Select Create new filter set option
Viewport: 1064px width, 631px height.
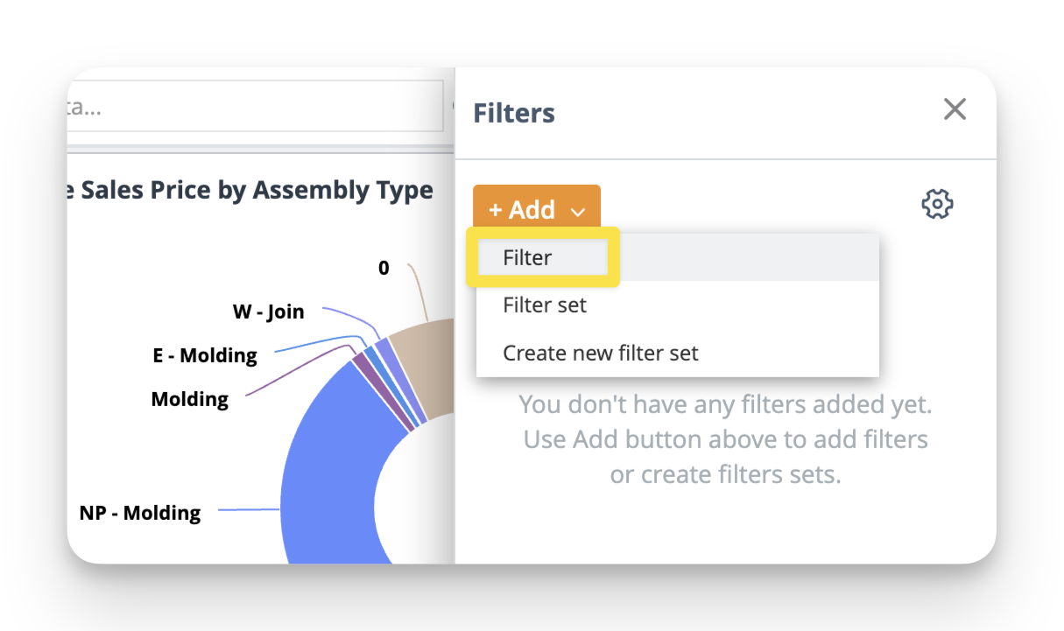[x=601, y=354]
